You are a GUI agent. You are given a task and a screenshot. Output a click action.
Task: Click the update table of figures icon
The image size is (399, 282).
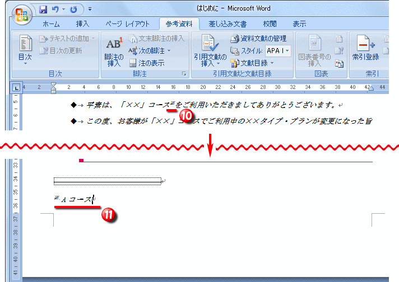tap(339, 51)
